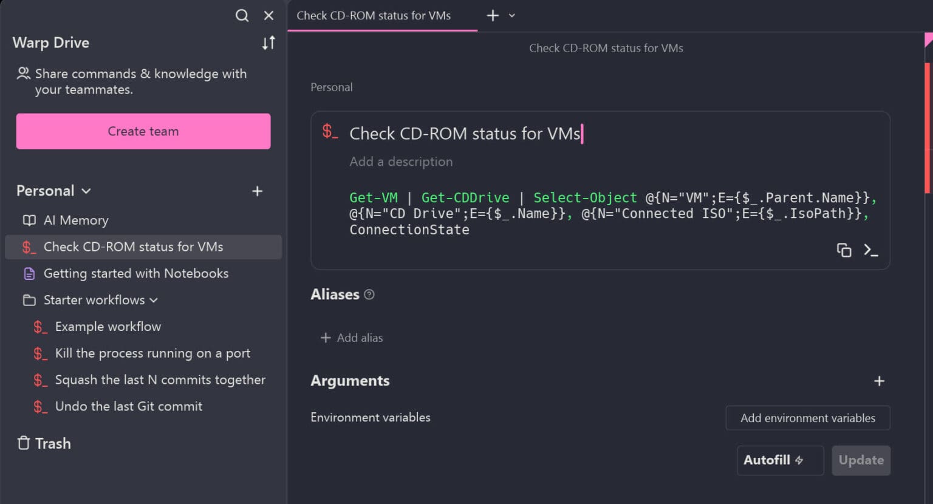Copy the workflow command using the copy icon
The height and width of the screenshot is (504, 933).
point(844,250)
